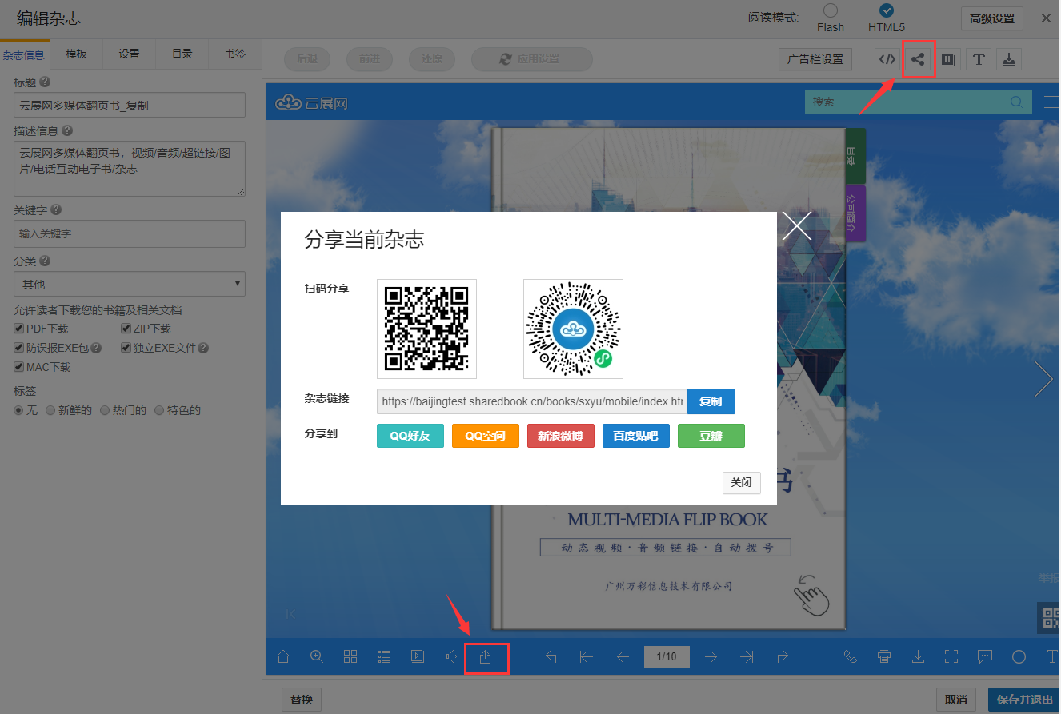Click the 替换 button
Image resolution: width=1061 pixels, height=714 pixels.
pyautogui.click(x=302, y=700)
